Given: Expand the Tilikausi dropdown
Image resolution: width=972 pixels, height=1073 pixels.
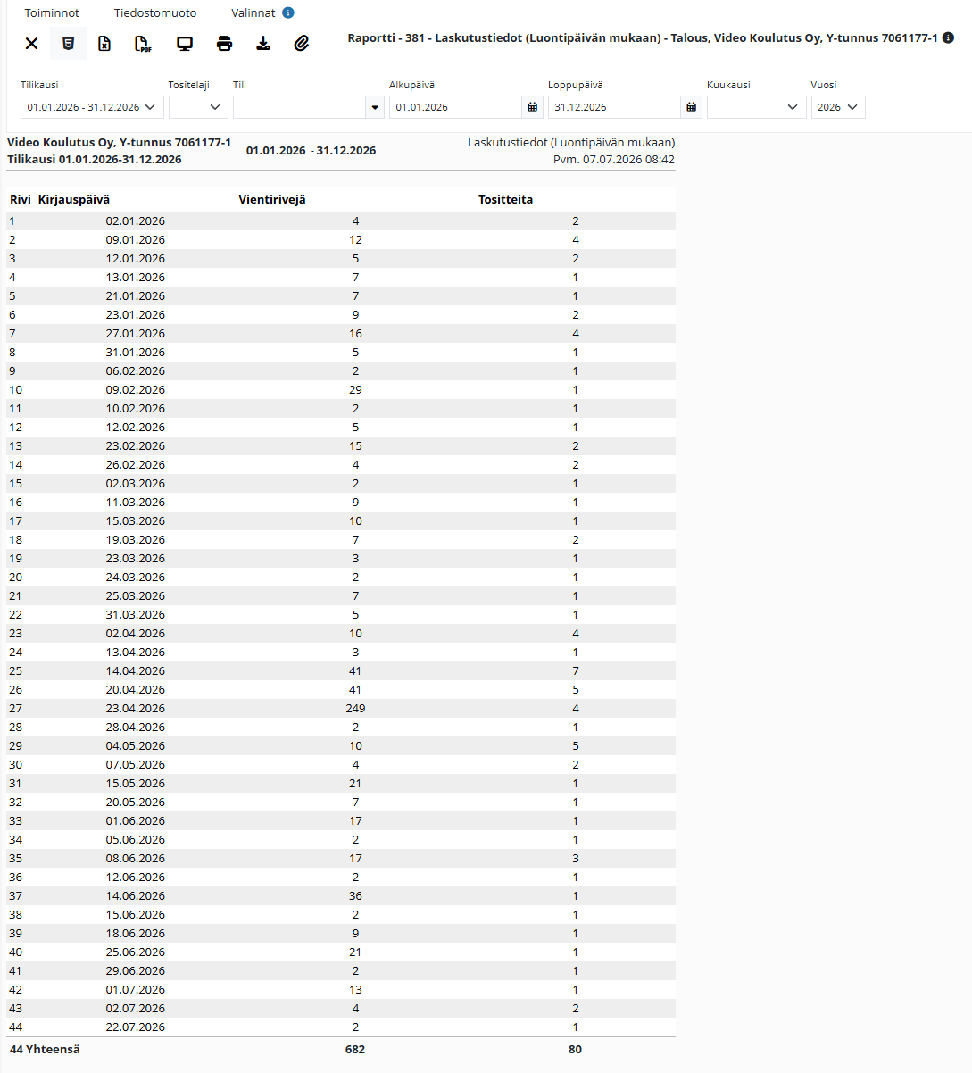Looking at the screenshot, I should [92, 107].
